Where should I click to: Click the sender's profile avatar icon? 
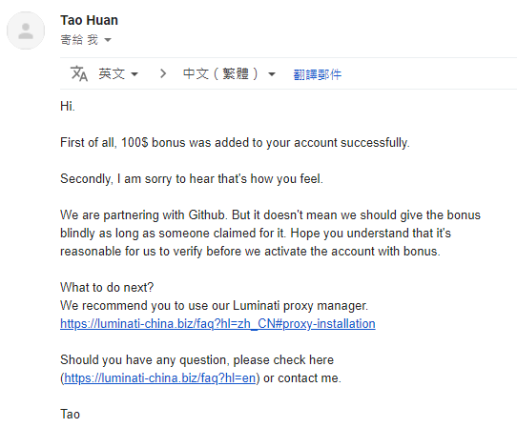[26, 31]
